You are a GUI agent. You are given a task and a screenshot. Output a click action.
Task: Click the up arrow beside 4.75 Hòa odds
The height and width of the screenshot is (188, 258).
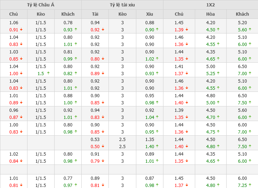(218, 132)
